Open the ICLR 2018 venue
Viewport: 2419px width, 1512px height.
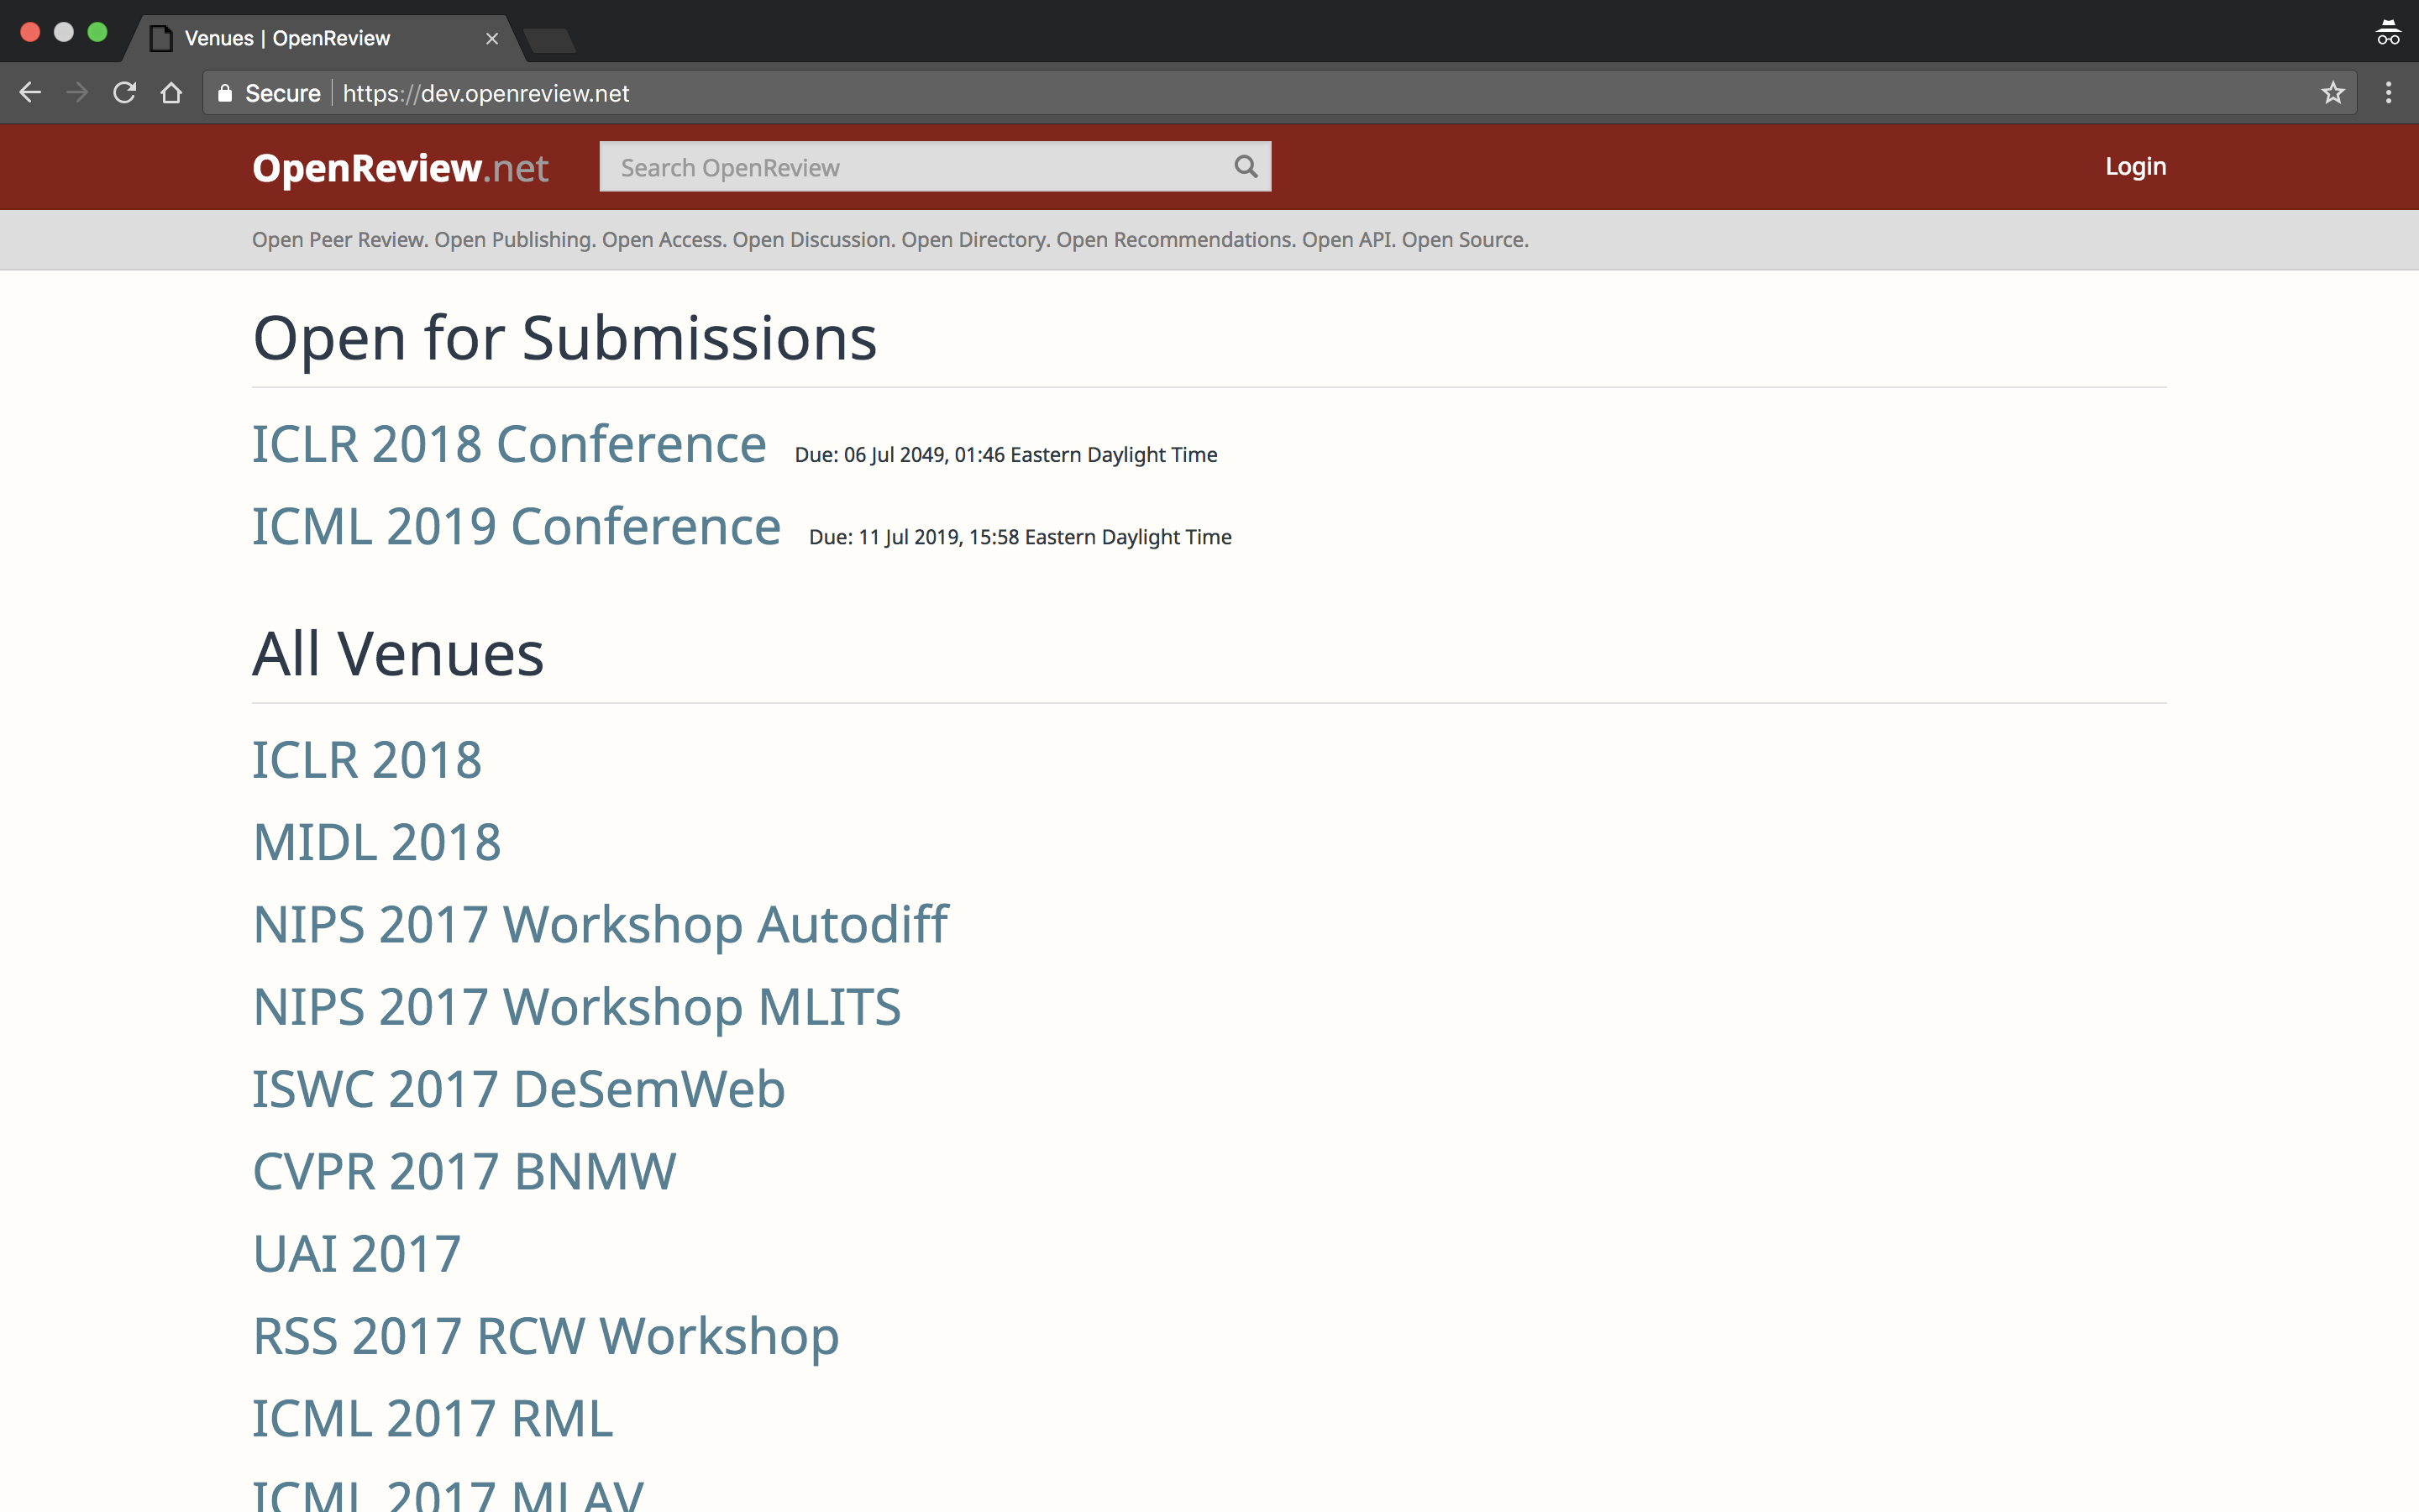(x=367, y=760)
